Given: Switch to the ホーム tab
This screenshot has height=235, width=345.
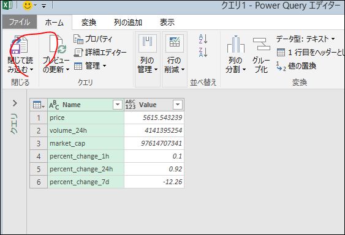Looking at the screenshot, I should pos(55,22).
